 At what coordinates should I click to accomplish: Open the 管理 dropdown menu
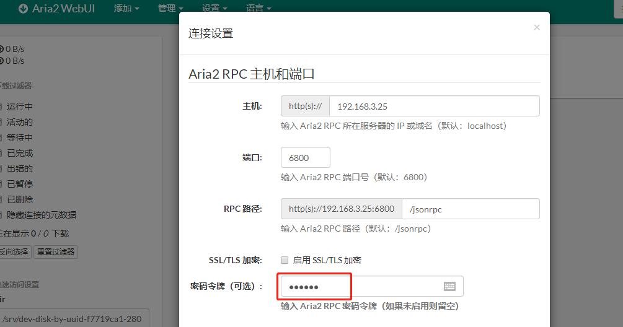coord(170,8)
